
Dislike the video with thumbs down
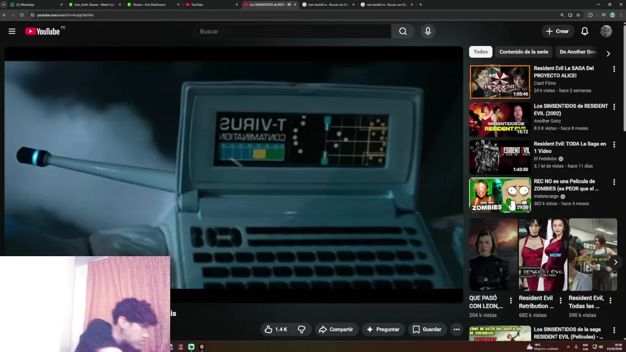pos(302,330)
